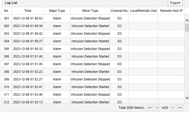The height and width of the screenshot is (113, 189).
Task: Click the No. column header
Action: [x=6, y=11]
